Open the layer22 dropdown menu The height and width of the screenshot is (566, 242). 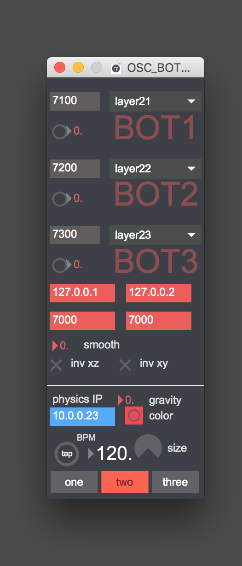(155, 169)
